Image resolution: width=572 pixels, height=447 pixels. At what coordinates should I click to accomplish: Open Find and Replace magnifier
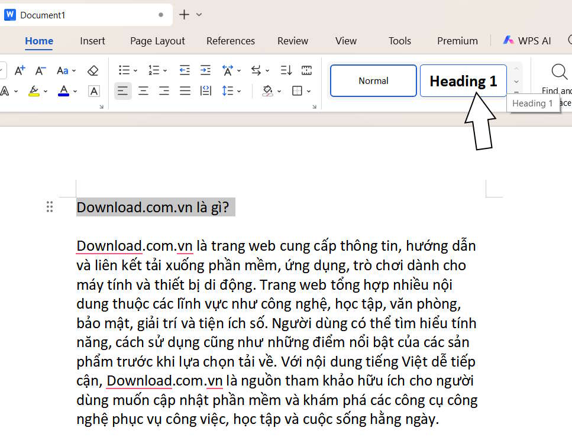[x=559, y=72]
